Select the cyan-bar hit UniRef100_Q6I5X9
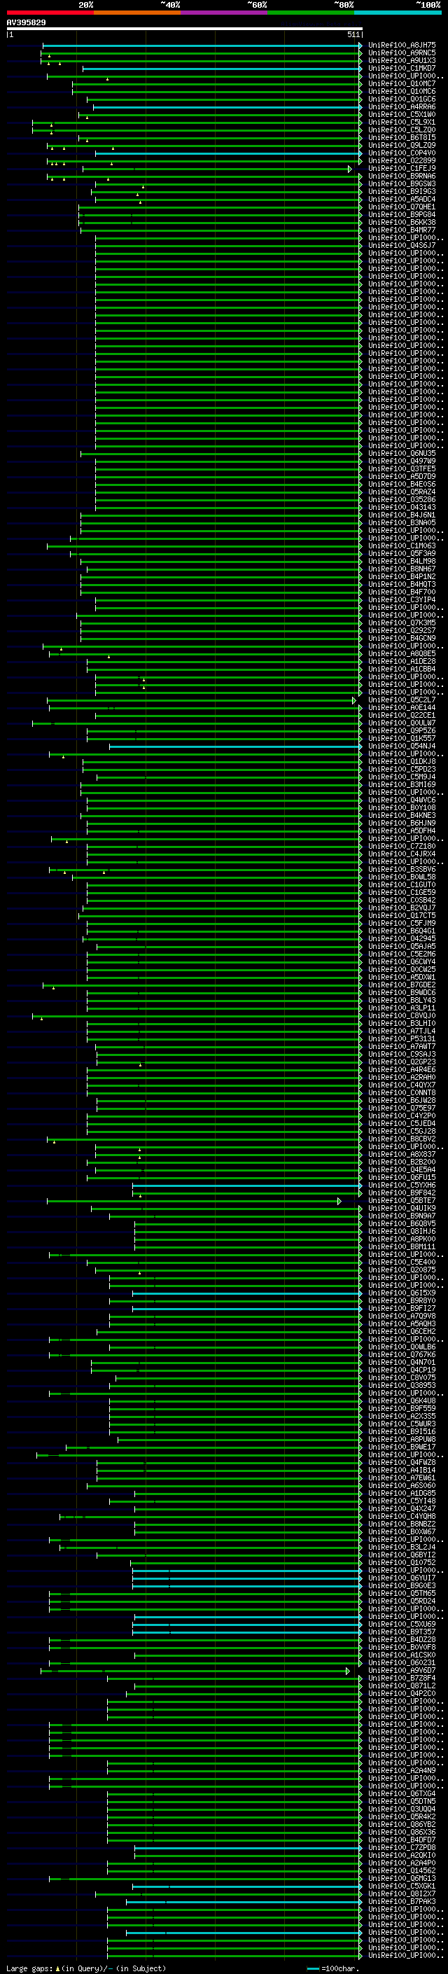The image size is (448, 1974). (402, 1293)
